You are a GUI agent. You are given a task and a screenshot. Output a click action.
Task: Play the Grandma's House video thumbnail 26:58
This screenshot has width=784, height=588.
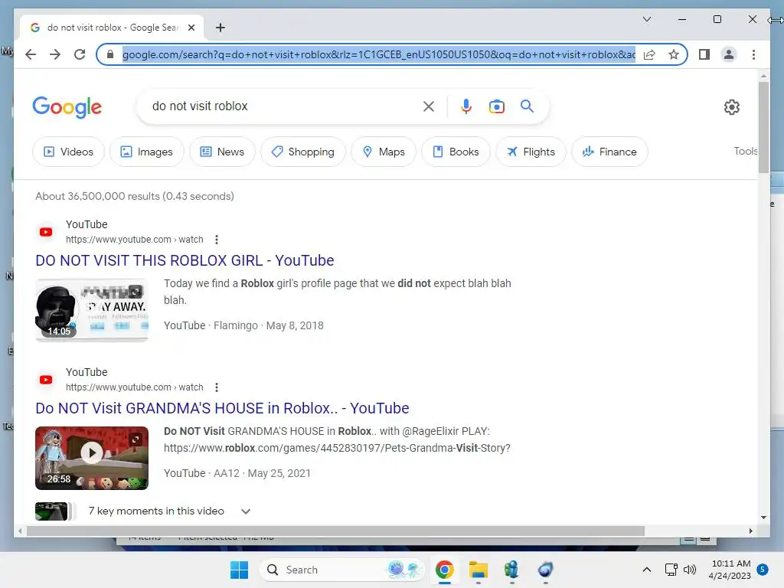pyautogui.click(x=92, y=458)
